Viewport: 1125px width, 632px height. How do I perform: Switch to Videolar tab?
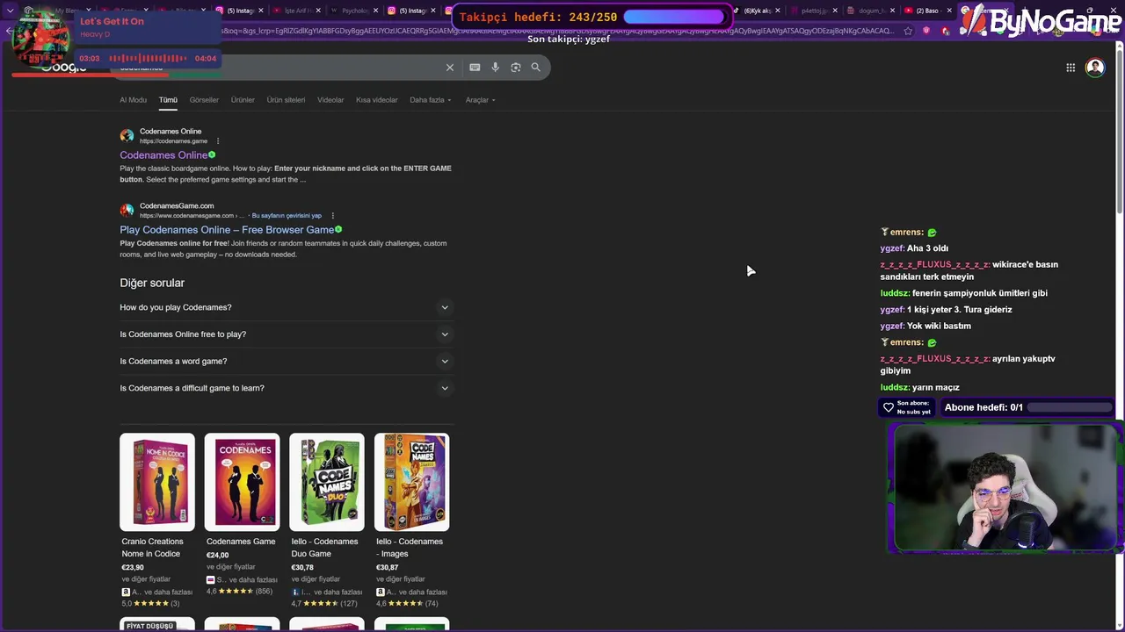[x=330, y=100]
